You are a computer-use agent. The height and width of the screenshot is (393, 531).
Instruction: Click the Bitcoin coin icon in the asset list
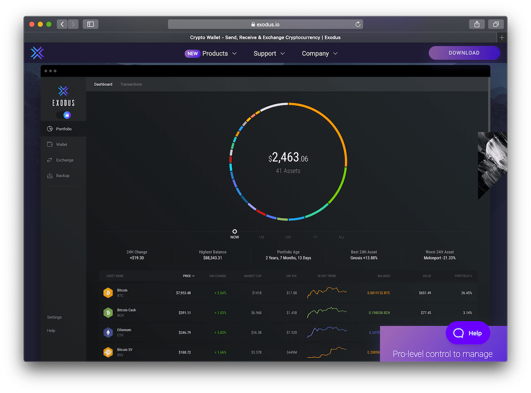point(108,292)
